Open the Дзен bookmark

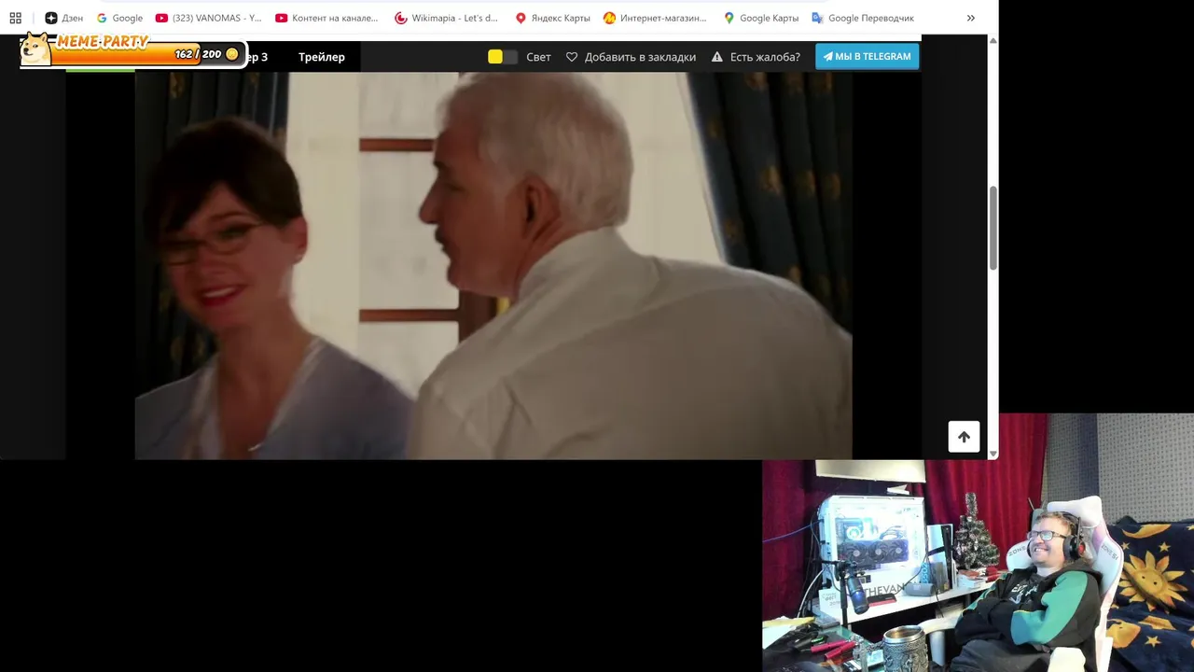[x=63, y=18]
